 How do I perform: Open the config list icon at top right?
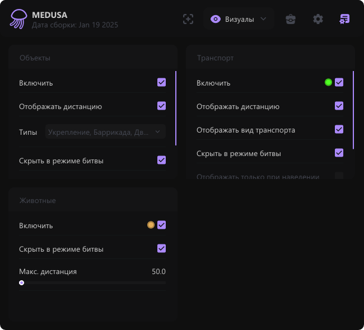(x=344, y=19)
